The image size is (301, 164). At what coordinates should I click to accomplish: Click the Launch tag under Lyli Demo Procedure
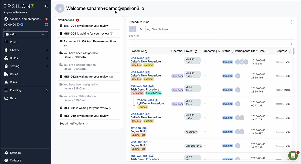pyautogui.click(x=143, y=107)
